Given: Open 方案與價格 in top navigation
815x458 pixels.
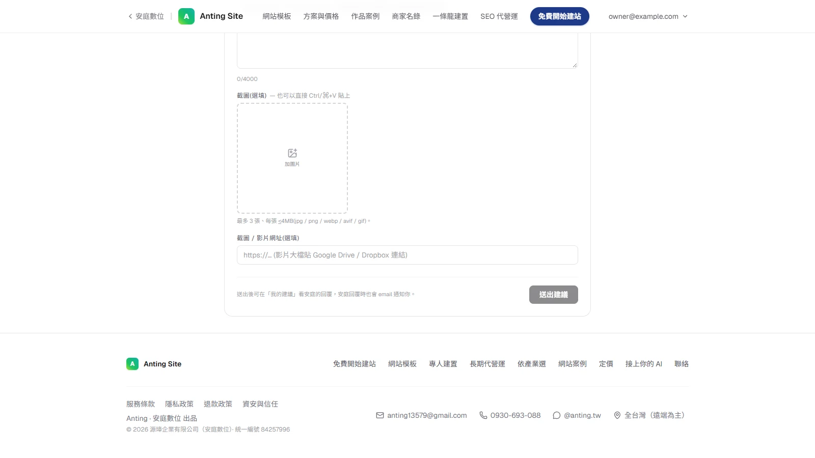Looking at the screenshot, I should point(321,16).
